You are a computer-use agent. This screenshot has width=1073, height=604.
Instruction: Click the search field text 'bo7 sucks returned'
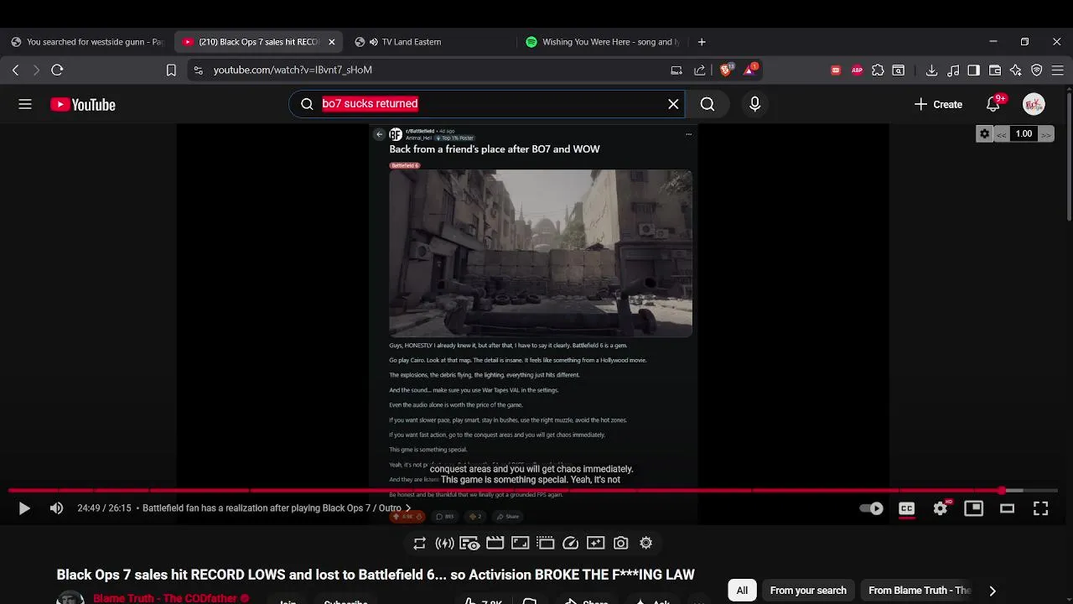(370, 103)
